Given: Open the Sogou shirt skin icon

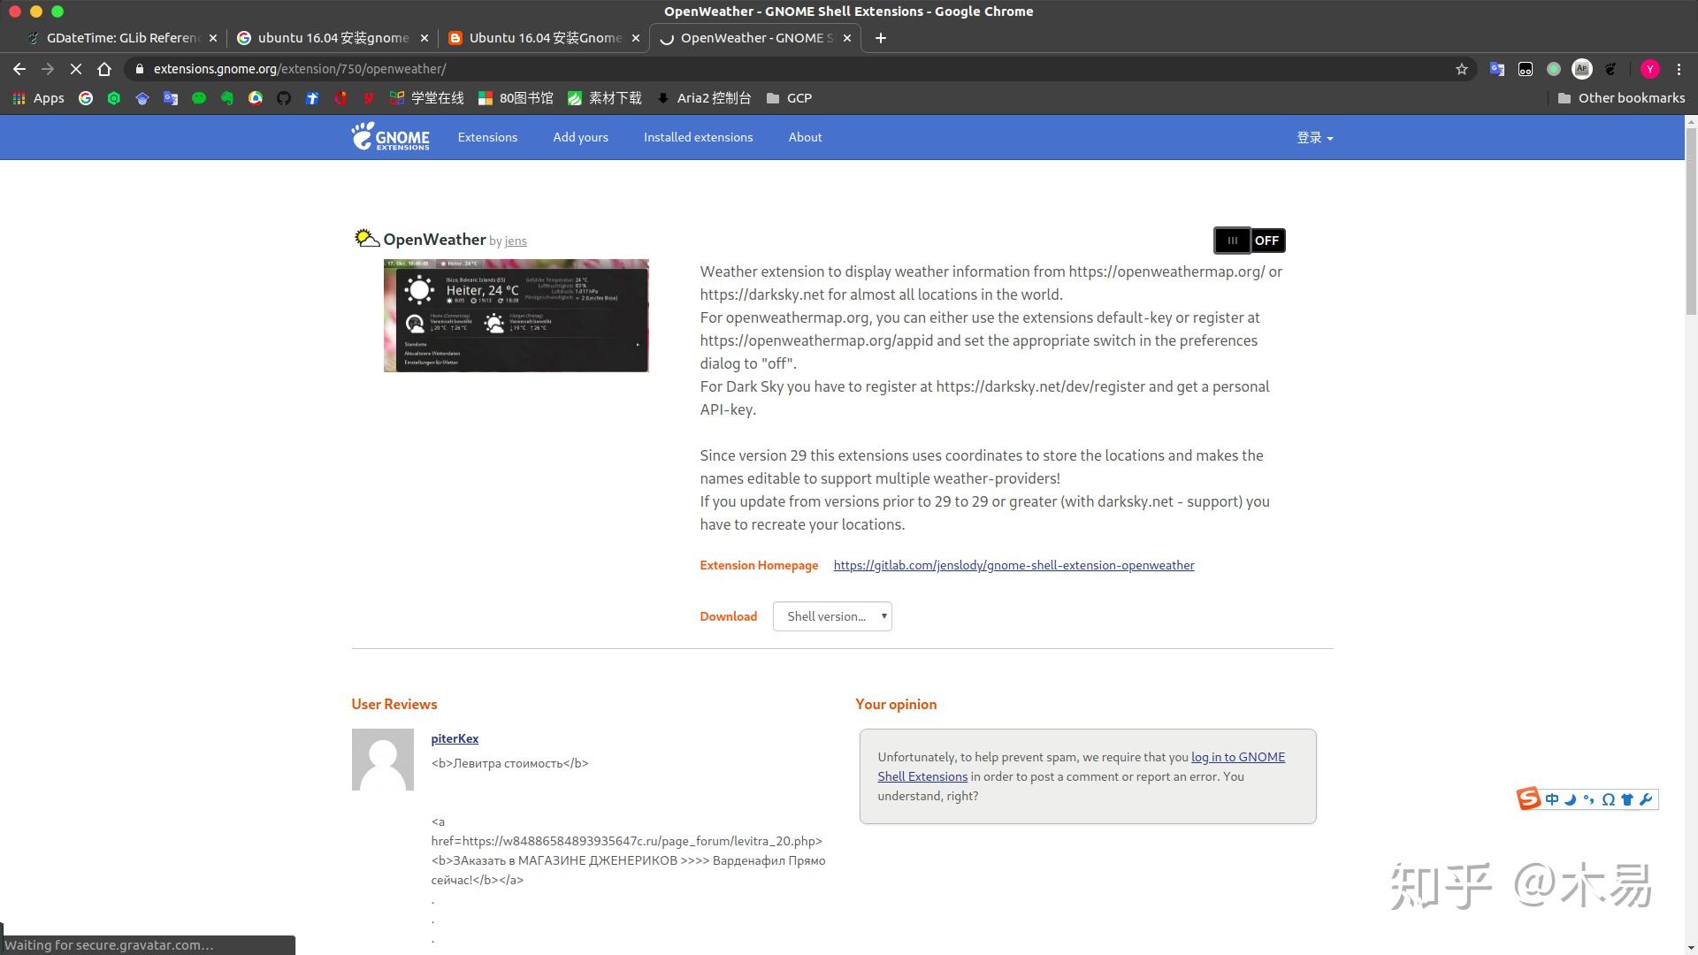Looking at the screenshot, I should 1627,799.
